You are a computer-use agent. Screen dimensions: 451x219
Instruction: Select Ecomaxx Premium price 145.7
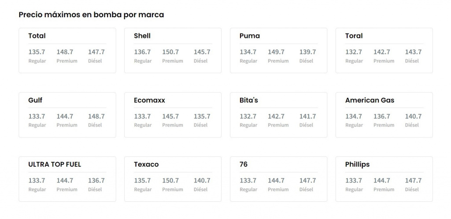tap(170, 116)
